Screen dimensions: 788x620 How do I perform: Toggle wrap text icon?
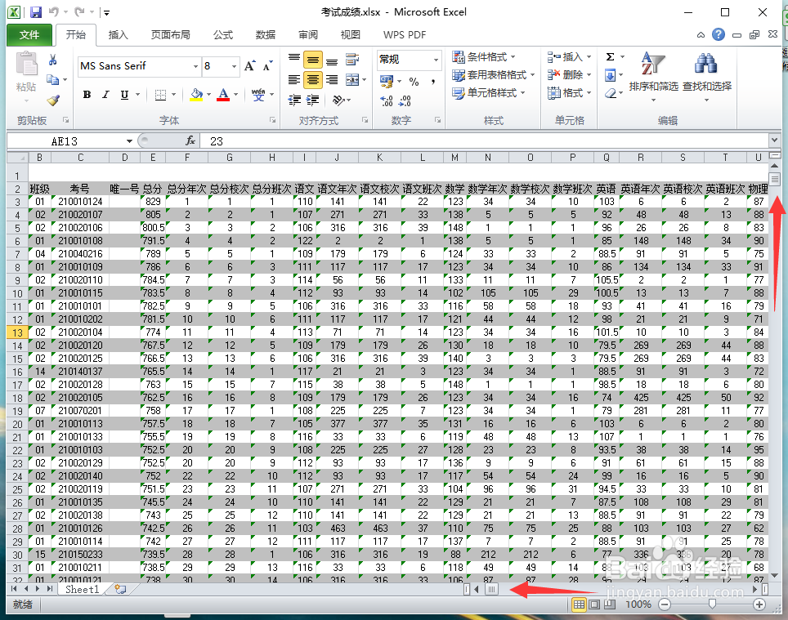[x=352, y=60]
